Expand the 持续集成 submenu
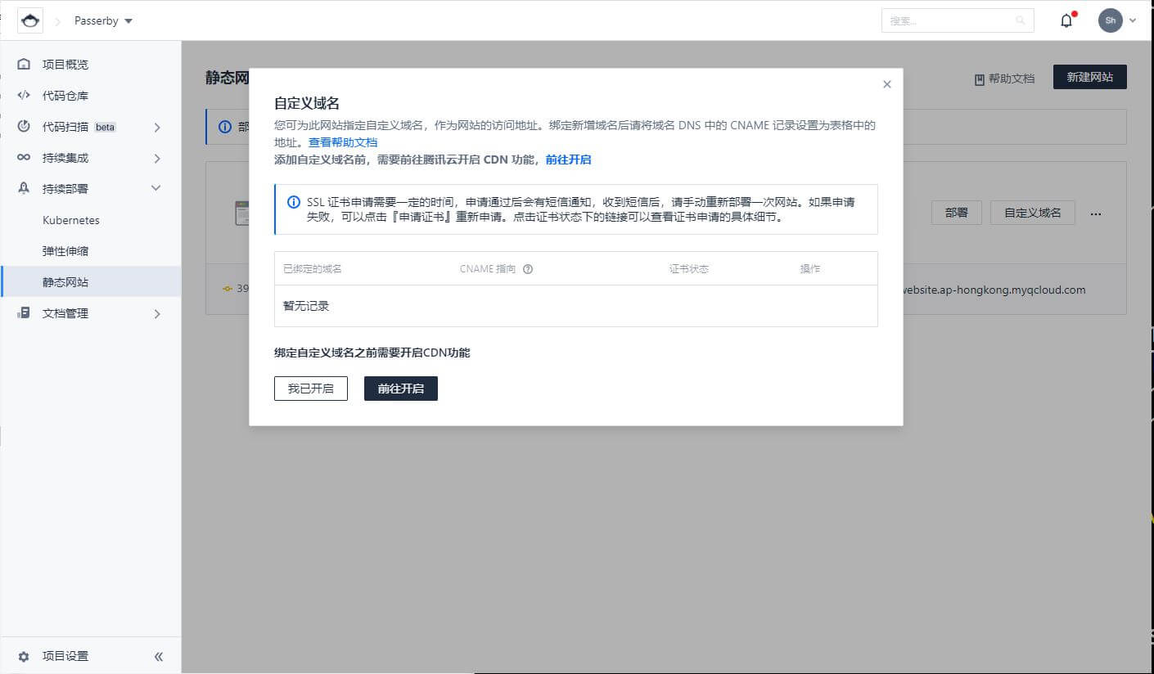This screenshot has width=1154, height=674. 157,158
